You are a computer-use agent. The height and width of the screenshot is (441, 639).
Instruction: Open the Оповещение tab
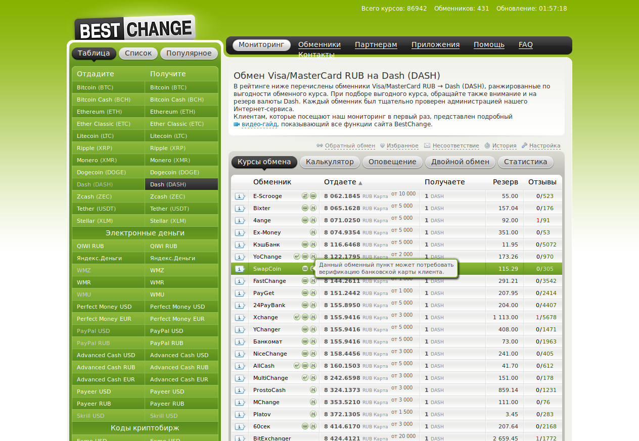point(392,162)
